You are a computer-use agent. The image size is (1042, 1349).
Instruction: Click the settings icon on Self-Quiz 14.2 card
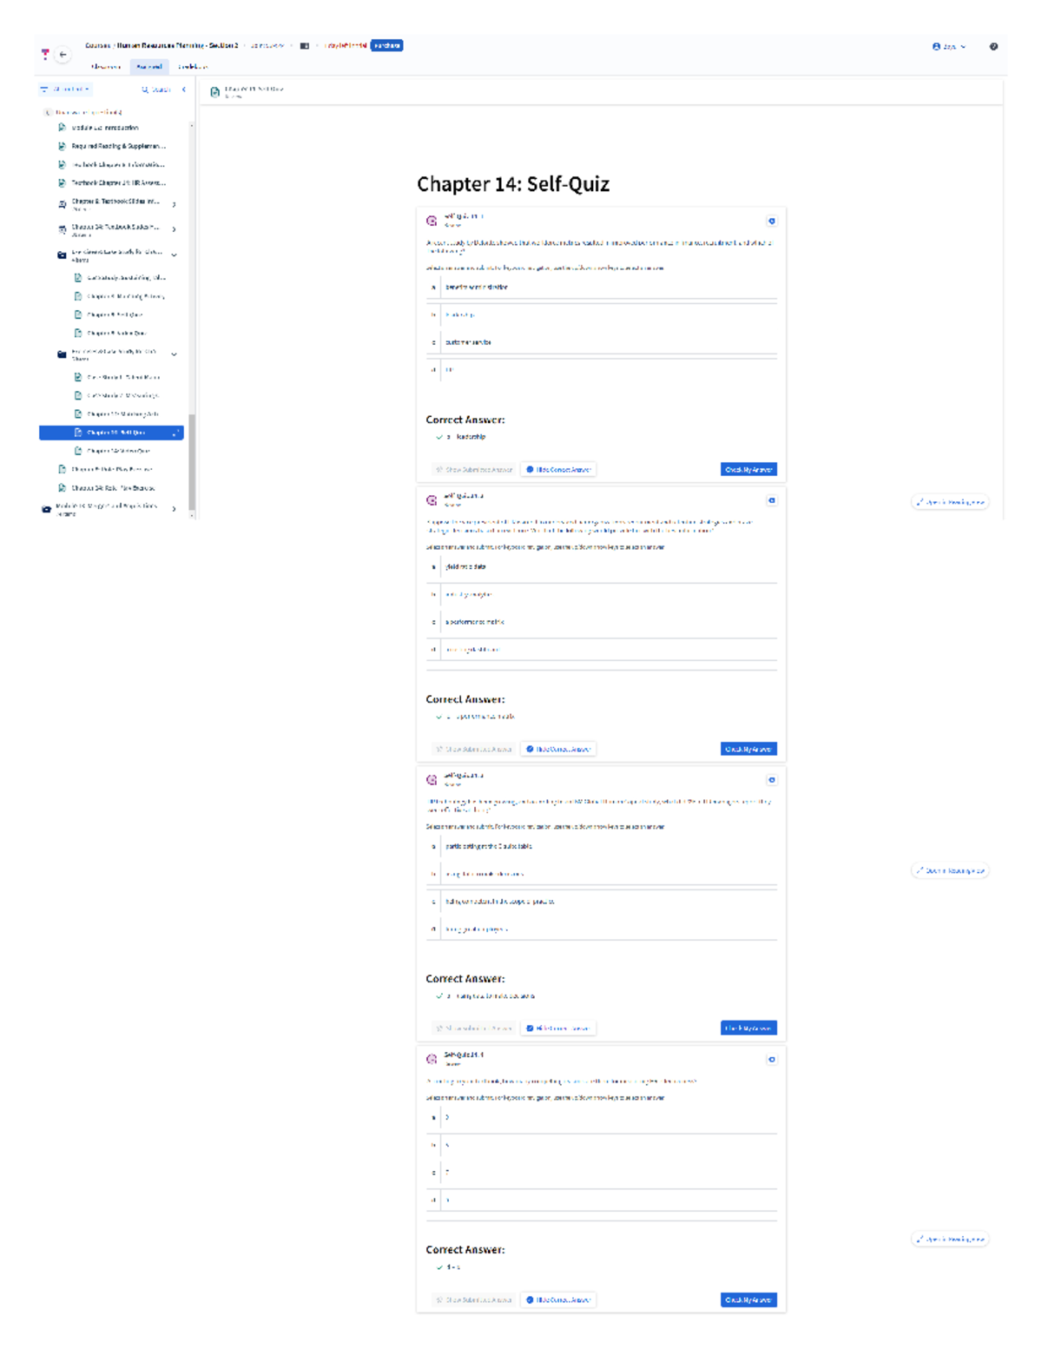(771, 500)
